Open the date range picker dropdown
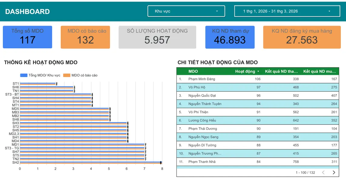 coord(287,11)
